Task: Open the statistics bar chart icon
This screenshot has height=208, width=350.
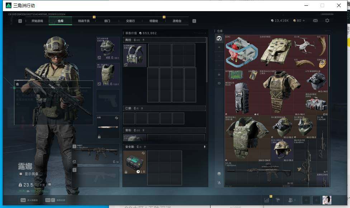Action: click(x=266, y=200)
